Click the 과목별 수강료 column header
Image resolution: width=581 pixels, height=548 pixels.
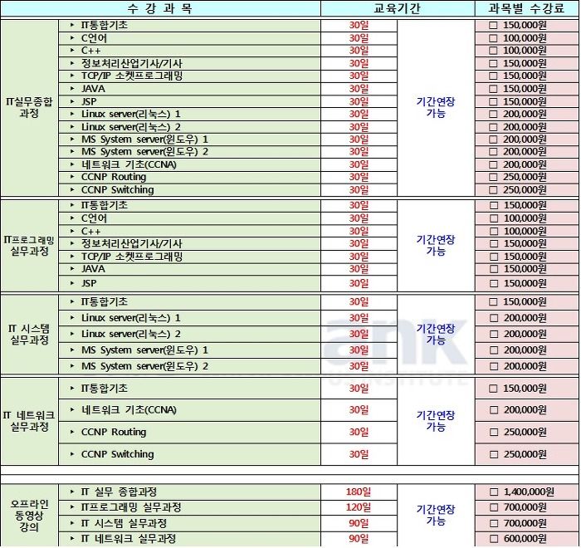(526, 8)
